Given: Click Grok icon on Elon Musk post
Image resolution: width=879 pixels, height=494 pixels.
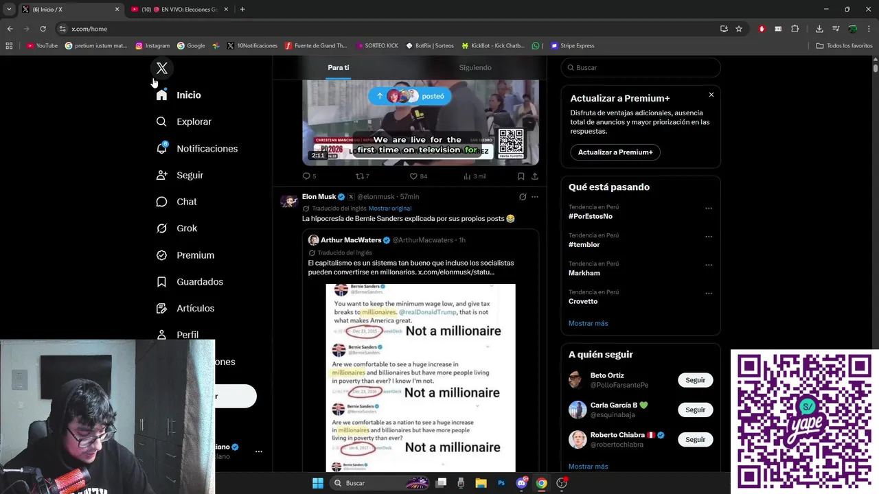Looking at the screenshot, I should (523, 197).
